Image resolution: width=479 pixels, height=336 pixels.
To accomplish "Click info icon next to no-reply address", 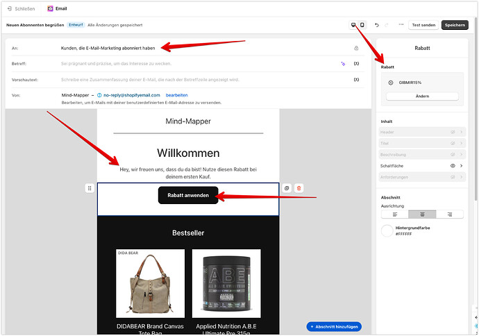I will point(99,95).
